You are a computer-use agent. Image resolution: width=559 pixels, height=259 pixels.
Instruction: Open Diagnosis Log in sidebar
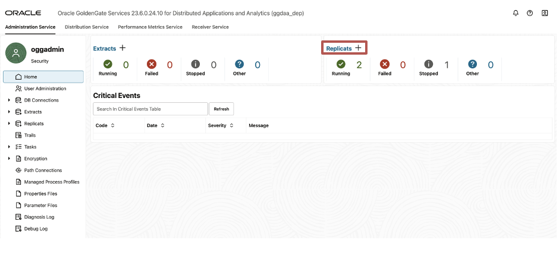39,217
